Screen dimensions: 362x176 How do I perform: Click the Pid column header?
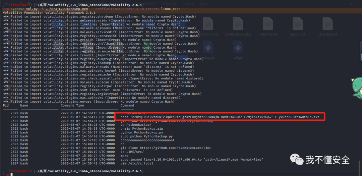tap(6, 105)
